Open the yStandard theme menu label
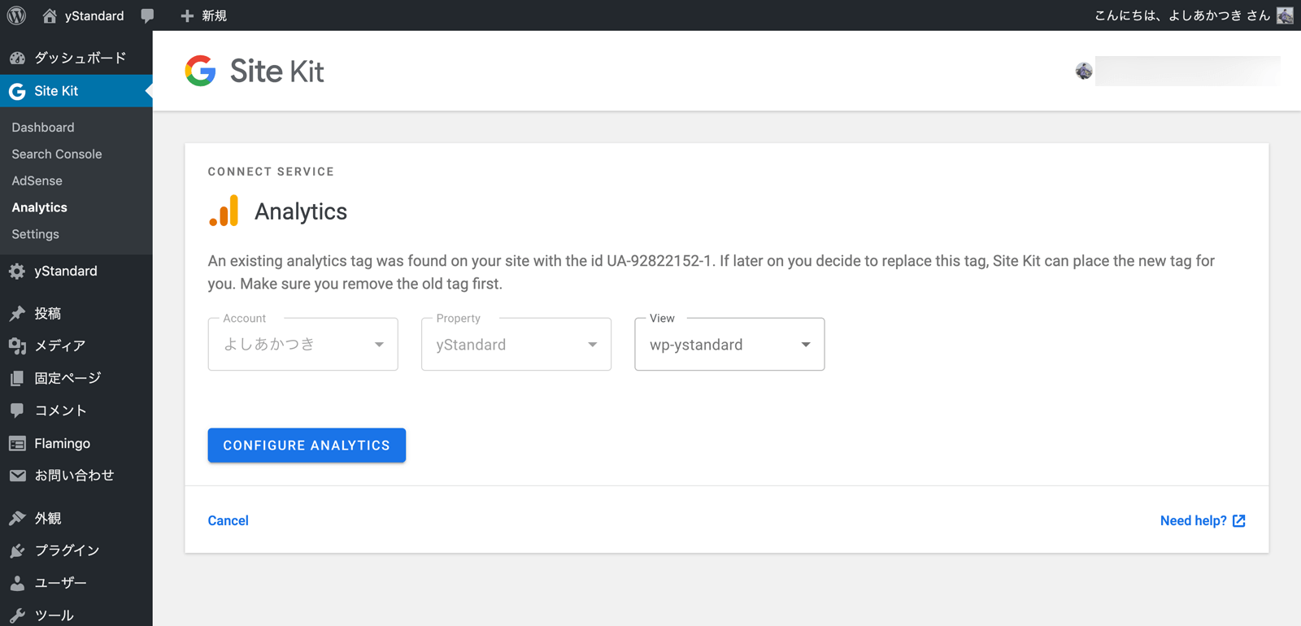 pos(66,272)
